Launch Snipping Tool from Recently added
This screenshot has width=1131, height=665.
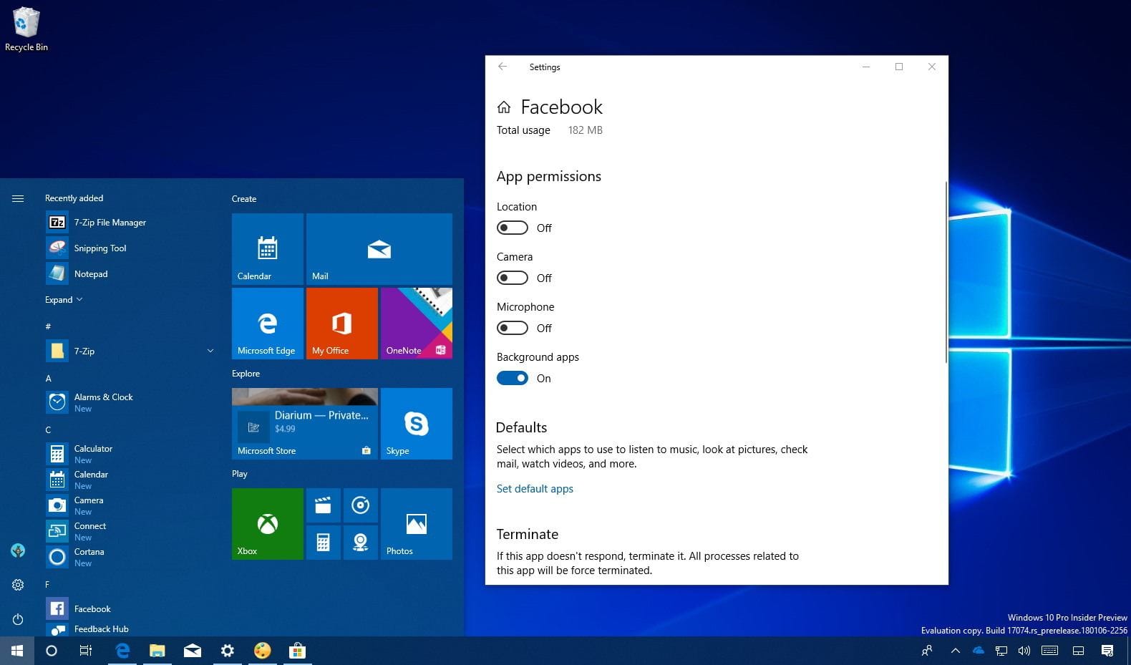click(130, 248)
